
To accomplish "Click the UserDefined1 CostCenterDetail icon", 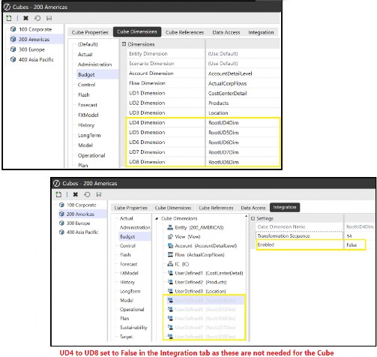I will coord(170,273).
